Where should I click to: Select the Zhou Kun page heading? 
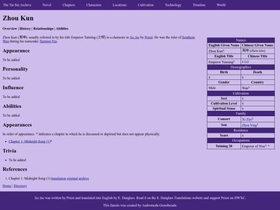[18, 18]
